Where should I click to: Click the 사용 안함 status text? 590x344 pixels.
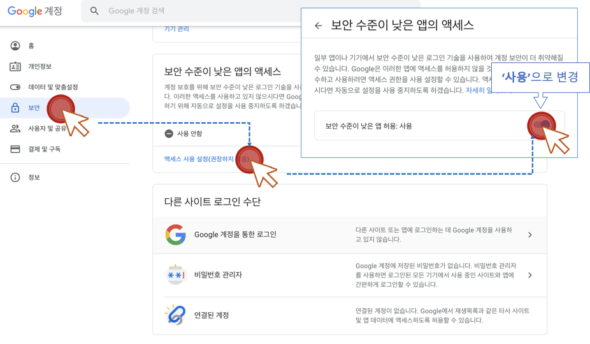[190, 134]
